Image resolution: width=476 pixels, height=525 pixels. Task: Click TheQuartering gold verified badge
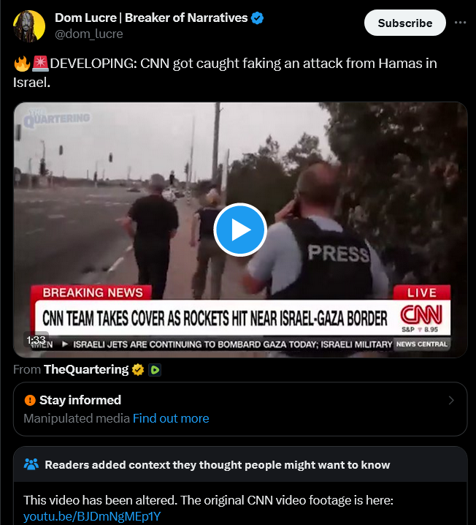coord(138,370)
